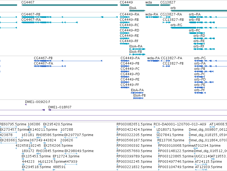Click the orb-RD transcript label
This screenshot has width=227, height=171.
pyautogui.click(x=199, y=36)
